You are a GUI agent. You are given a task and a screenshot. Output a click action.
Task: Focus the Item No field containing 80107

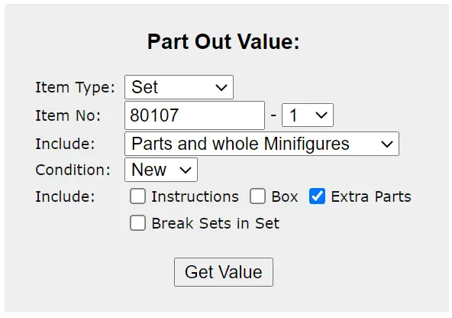(x=195, y=115)
